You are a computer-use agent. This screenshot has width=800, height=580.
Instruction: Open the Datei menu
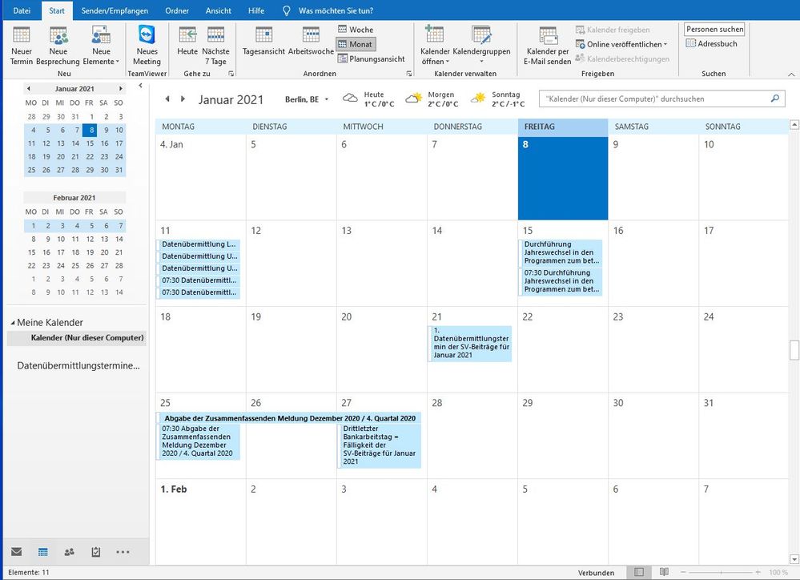(x=22, y=10)
